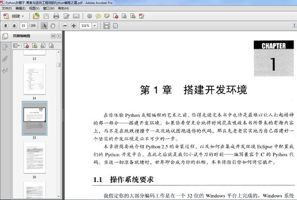Click the Create PDF icon
This screenshot has height=200, width=297.
click(6, 16)
